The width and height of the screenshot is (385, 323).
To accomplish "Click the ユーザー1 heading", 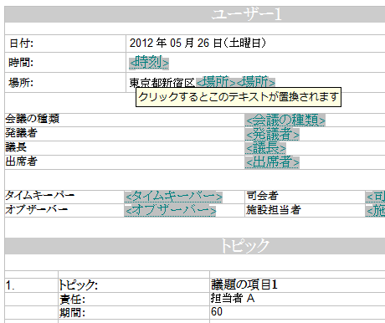I will pos(247,14).
